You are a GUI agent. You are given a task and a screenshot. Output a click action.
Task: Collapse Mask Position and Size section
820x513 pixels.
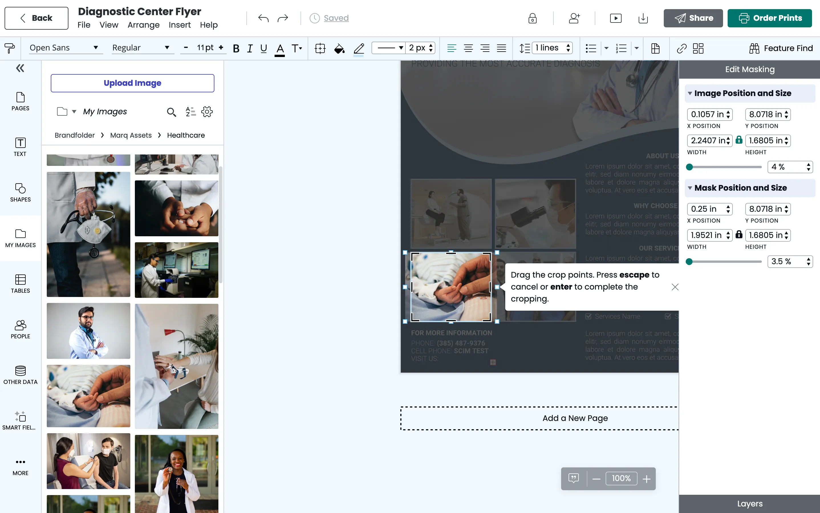click(690, 188)
